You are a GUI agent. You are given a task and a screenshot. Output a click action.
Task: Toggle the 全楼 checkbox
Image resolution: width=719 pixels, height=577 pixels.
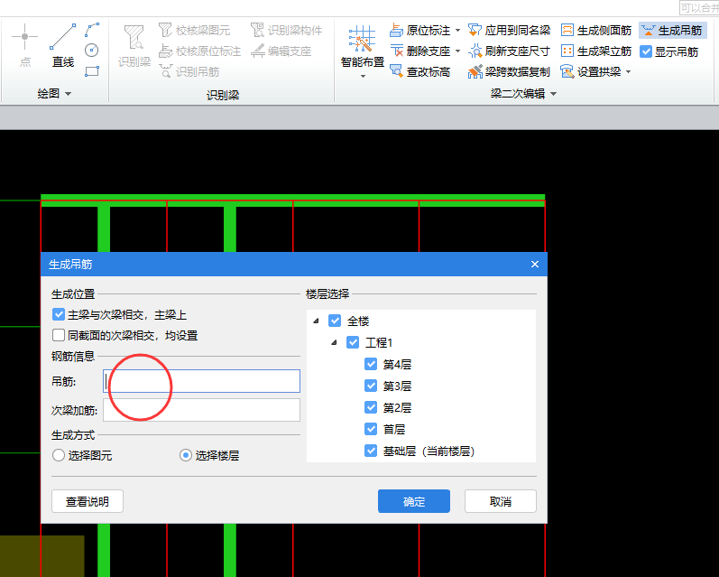click(x=335, y=321)
